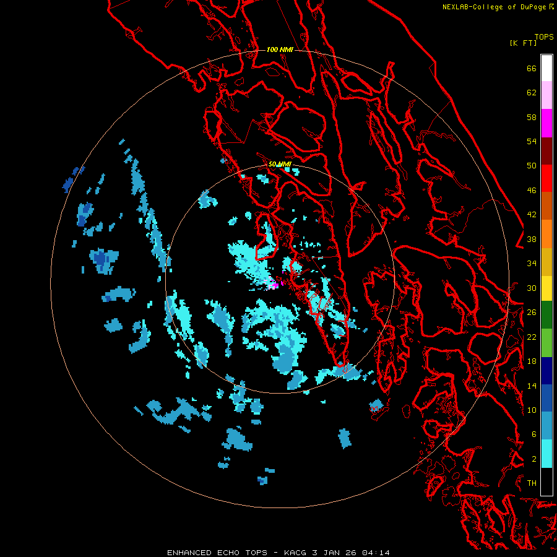Click the NEXLAB-College of DuPage text
Screen dimensions: 557x557
(494, 7)
